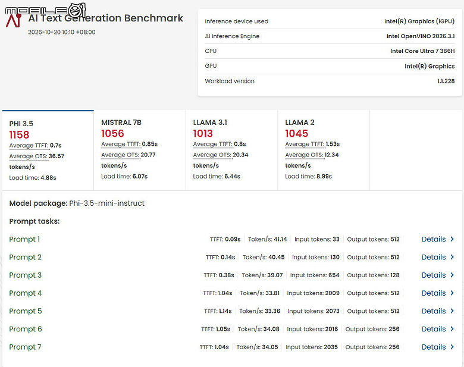Click the Prompt 5 label
Screen dimensions: 464x367
26,311
